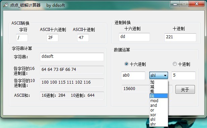Click the 进制转换 group title

tap(122, 23)
